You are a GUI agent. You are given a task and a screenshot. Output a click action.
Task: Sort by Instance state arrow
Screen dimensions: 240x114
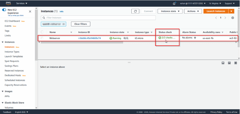pyautogui.click(x=128, y=32)
